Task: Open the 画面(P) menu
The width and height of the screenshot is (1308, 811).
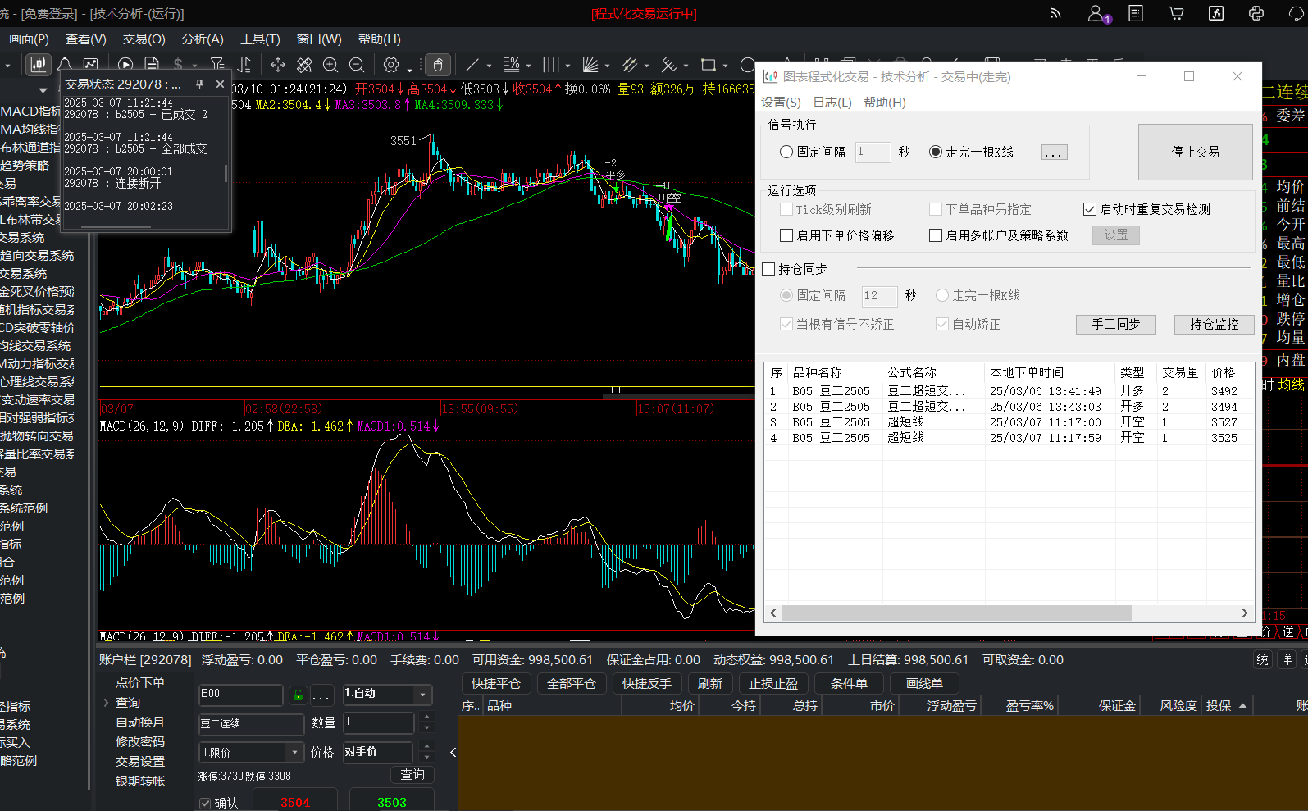Action: 29,39
